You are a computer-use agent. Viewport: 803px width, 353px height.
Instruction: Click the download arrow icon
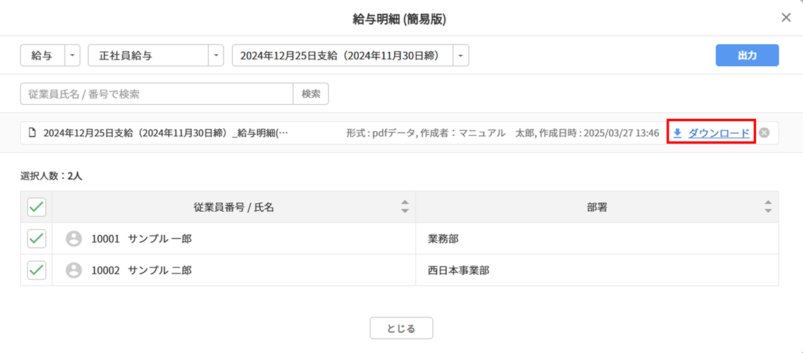tap(677, 133)
